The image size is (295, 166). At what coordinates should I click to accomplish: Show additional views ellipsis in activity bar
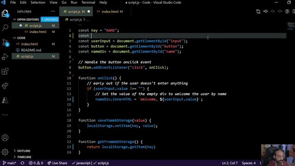[5, 115]
